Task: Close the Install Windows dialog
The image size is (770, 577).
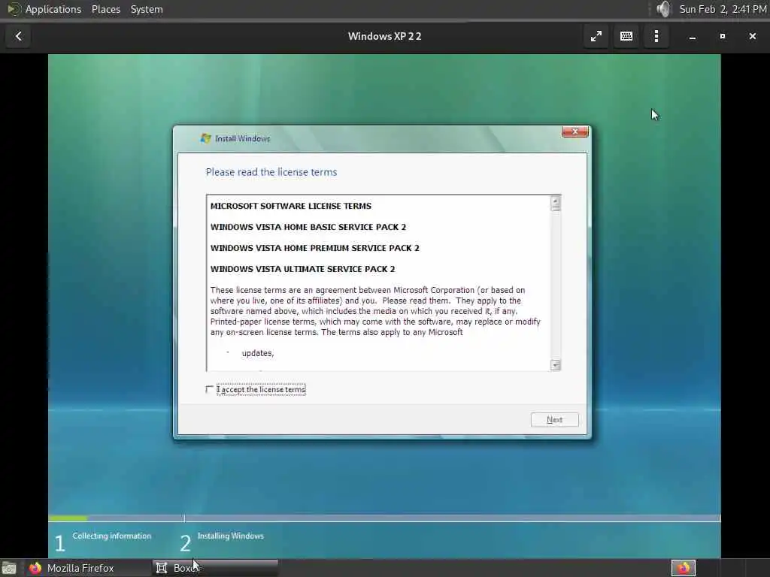Action: (574, 131)
